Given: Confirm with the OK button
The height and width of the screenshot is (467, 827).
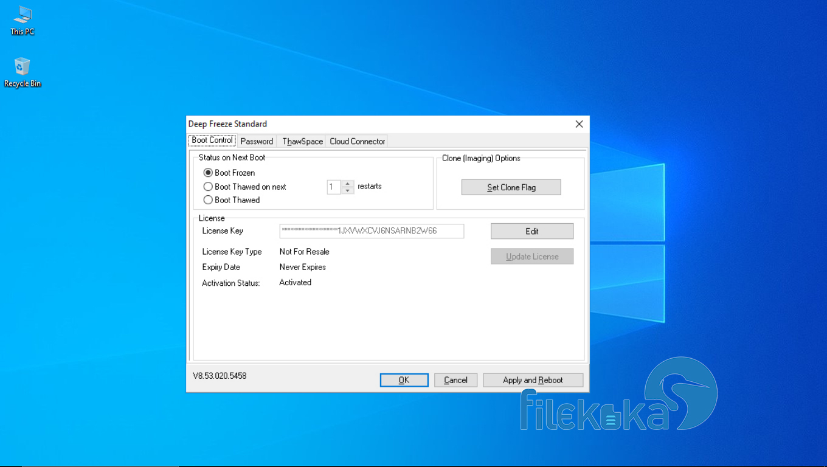Looking at the screenshot, I should [x=404, y=380].
